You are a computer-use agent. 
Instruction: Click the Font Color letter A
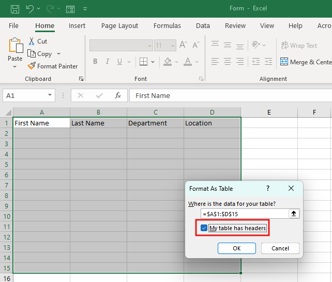pos(188,62)
